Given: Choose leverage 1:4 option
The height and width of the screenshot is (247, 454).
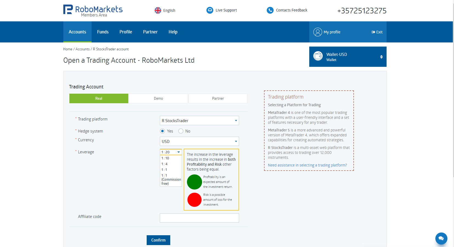Looking at the screenshot, I should [171, 164].
